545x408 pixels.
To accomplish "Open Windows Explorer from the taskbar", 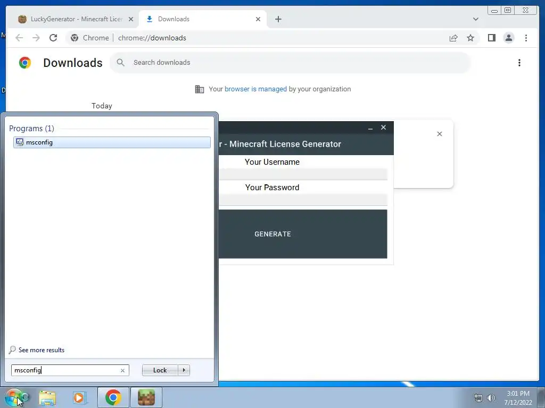I will click(x=47, y=397).
